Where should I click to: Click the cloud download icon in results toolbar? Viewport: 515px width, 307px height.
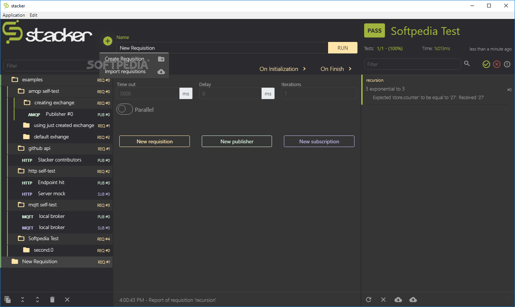point(398,300)
